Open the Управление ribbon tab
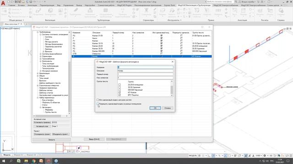Screen dimensions: 293x164 pos(68,5)
